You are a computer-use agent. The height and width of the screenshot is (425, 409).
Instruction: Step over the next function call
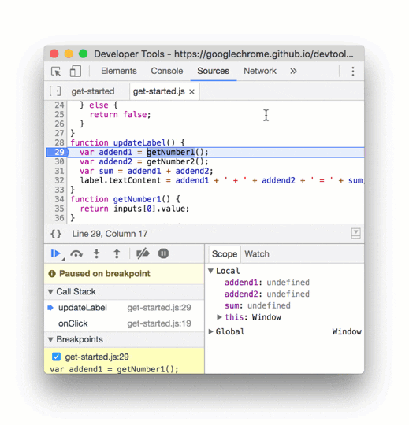coord(76,253)
